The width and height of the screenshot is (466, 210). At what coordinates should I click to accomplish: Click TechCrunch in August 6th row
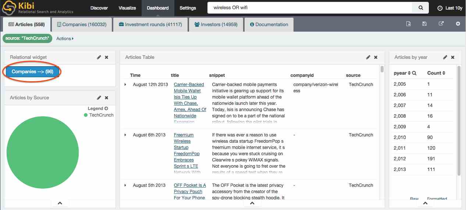pyautogui.click(x=361, y=135)
